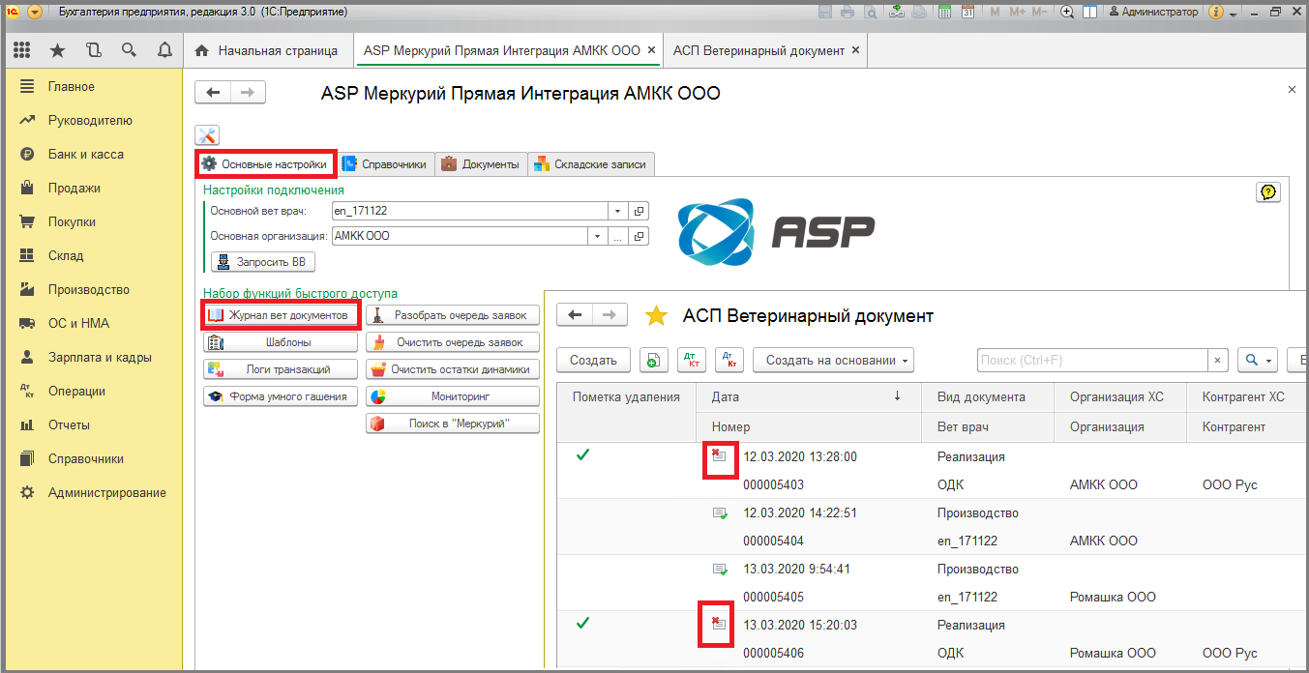1309x673 pixels.
Task: Click the yellow star beside АСП Ветеринарный документ
Action: tap(657, 315)
